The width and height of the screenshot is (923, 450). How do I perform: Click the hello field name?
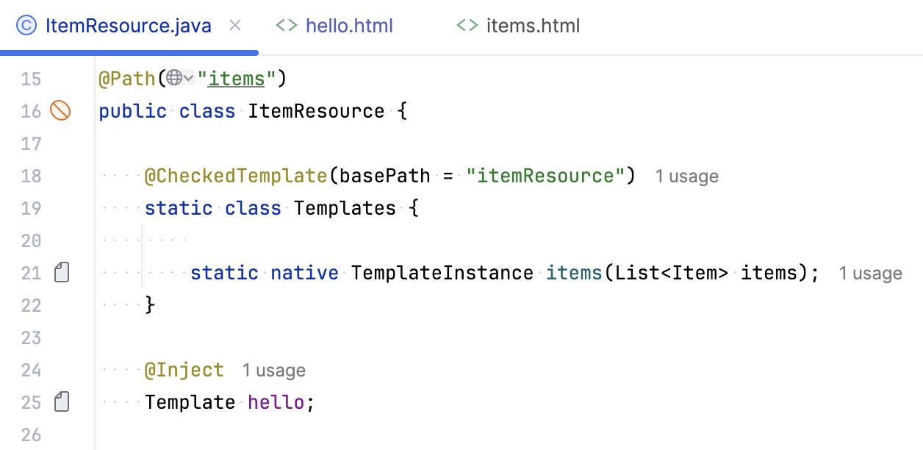276,402
